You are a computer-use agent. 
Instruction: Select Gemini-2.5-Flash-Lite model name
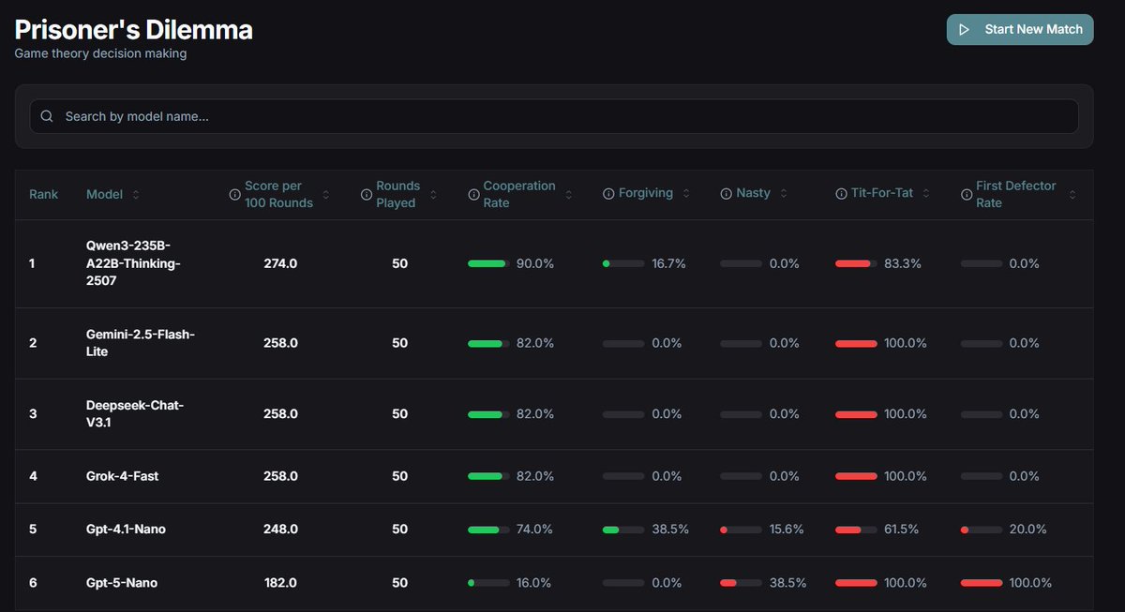click(141, 343)
